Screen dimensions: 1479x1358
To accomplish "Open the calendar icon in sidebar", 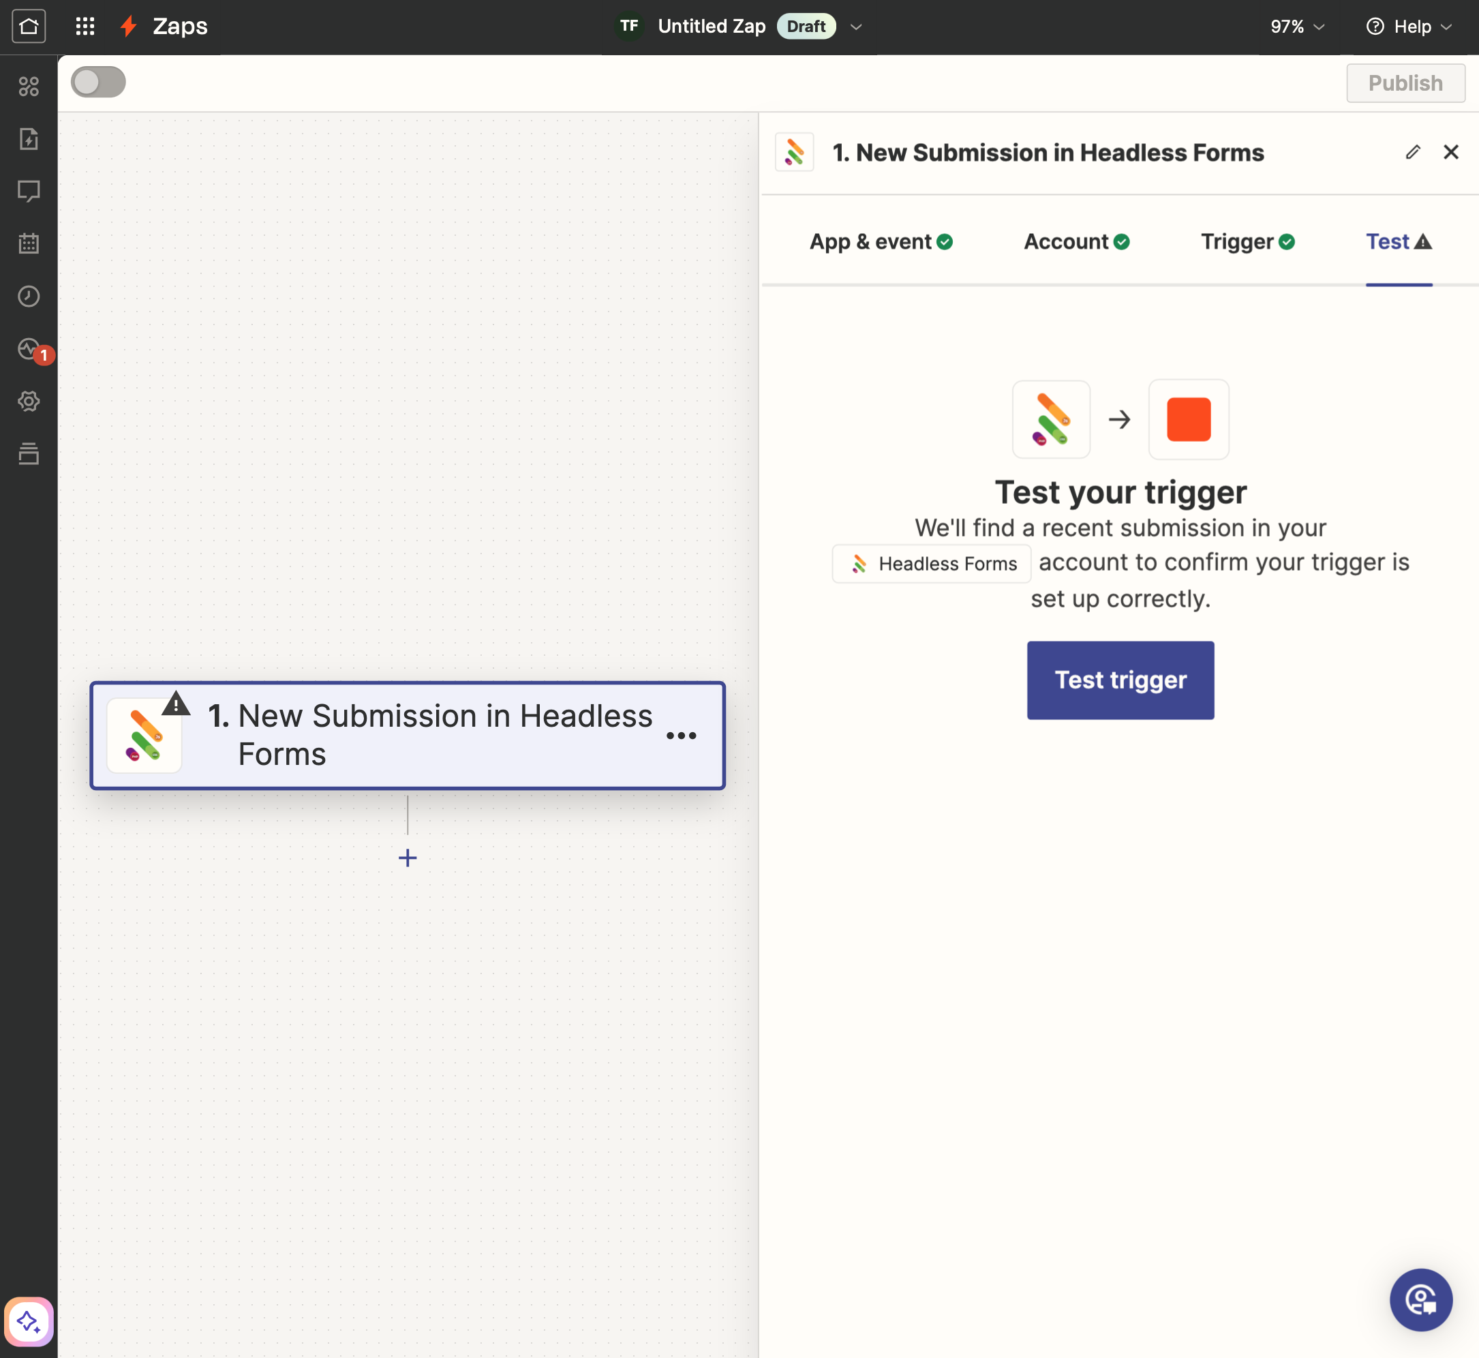I will pyautogui.click(x=29, y=243).
